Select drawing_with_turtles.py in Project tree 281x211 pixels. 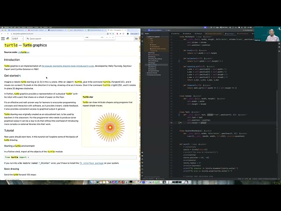(x=155, y=59)
